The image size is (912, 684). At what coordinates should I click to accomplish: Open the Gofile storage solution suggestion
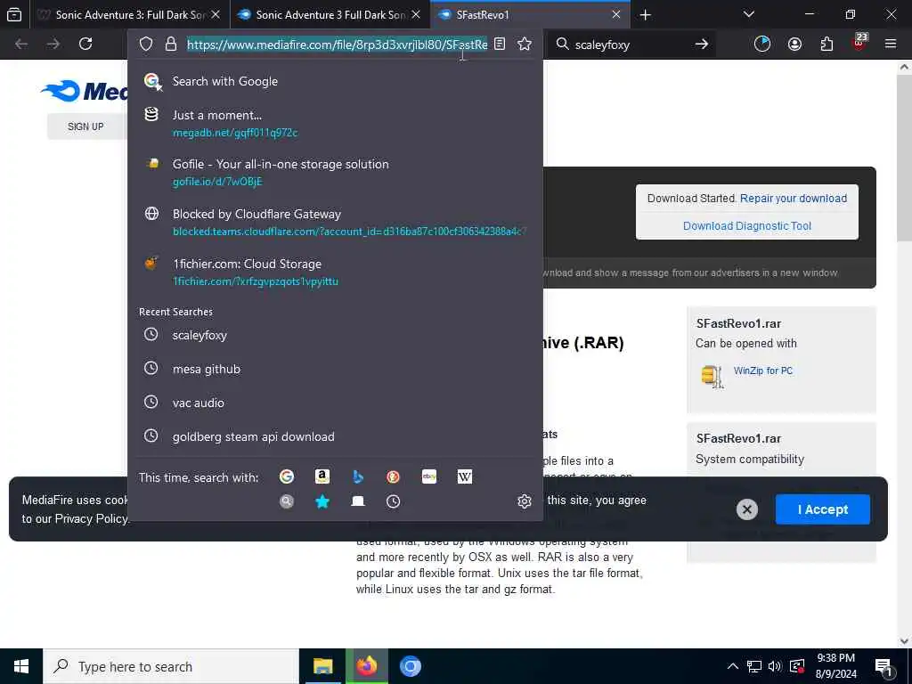(335, 172)
